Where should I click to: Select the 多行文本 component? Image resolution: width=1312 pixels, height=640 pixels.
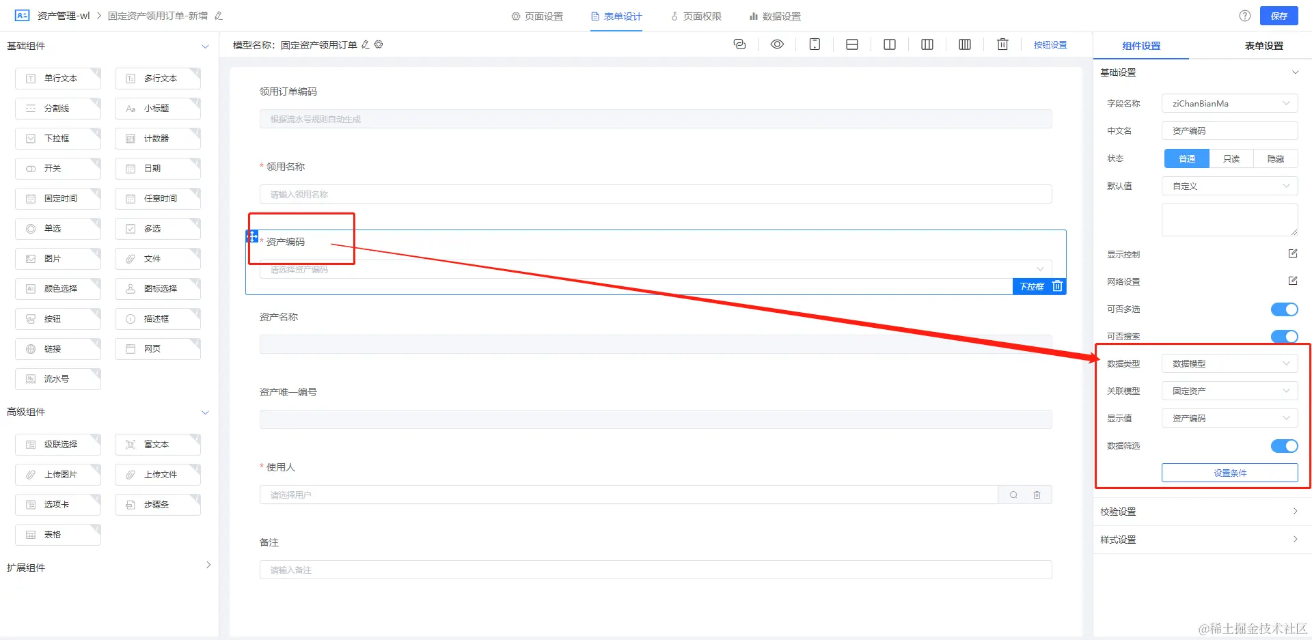[x=158, y=79]
